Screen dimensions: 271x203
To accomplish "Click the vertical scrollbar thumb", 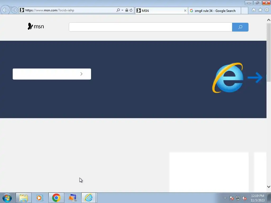I will 269,53.
